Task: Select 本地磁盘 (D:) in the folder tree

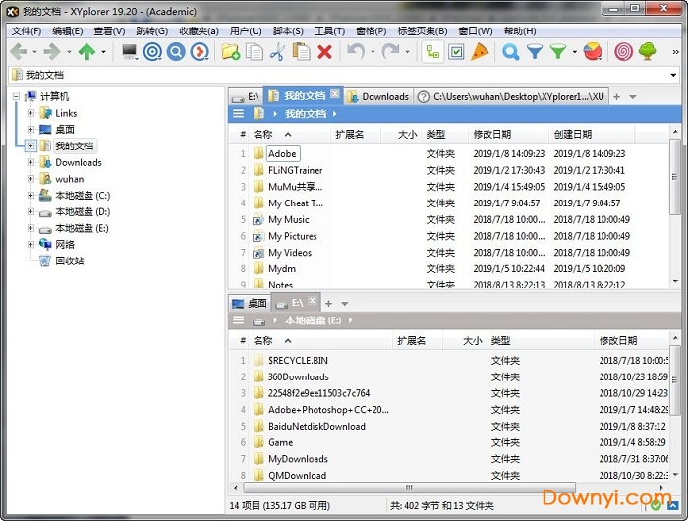Action: [x=83, y=211]
